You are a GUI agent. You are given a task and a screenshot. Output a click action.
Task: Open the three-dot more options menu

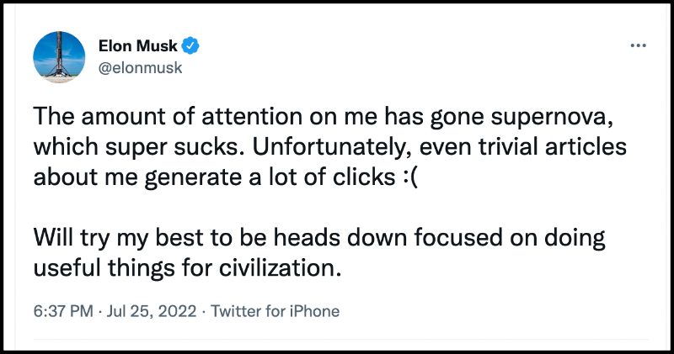tap(638, 45)
